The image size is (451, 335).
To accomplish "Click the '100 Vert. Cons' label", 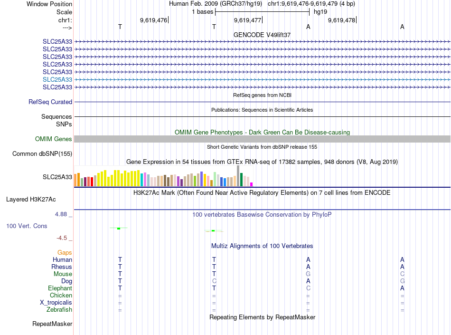I will [27, 226].
